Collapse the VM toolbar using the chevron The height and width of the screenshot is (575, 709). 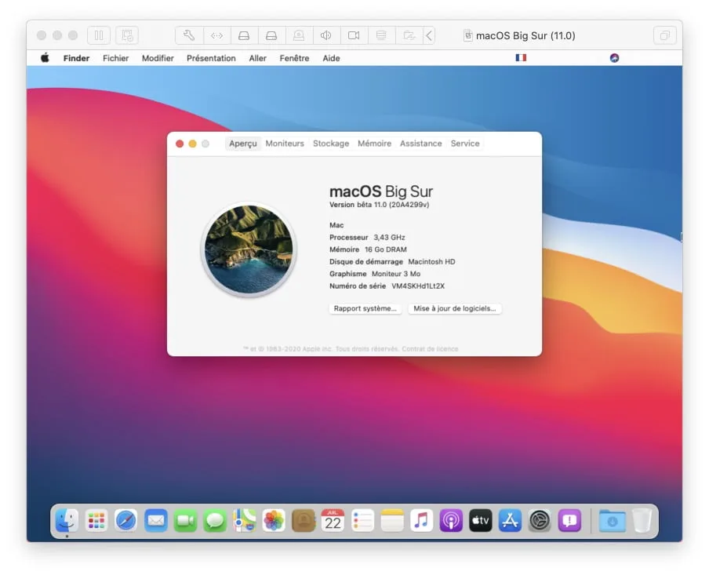430,35
